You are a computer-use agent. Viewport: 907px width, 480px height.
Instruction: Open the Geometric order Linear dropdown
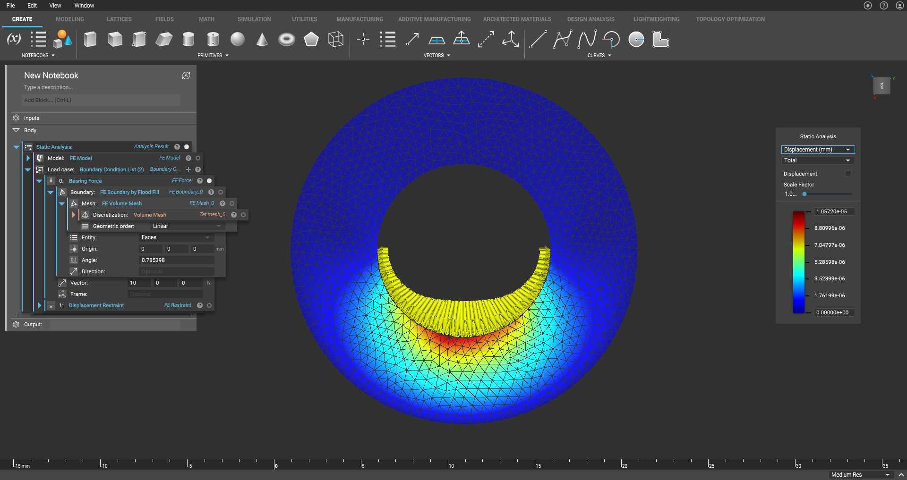[x=187, y=226]
